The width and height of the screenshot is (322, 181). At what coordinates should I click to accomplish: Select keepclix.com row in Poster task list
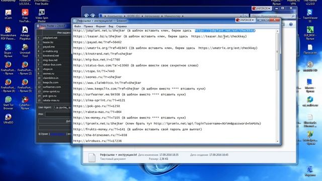[53, 82]
